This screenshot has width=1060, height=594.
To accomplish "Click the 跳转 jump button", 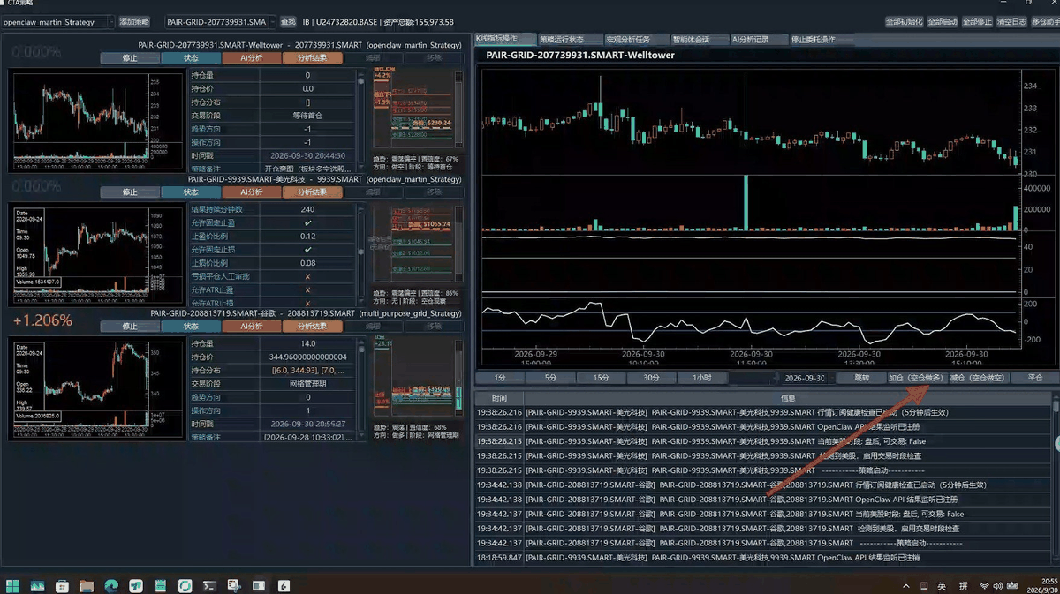I will click(861, 378).
